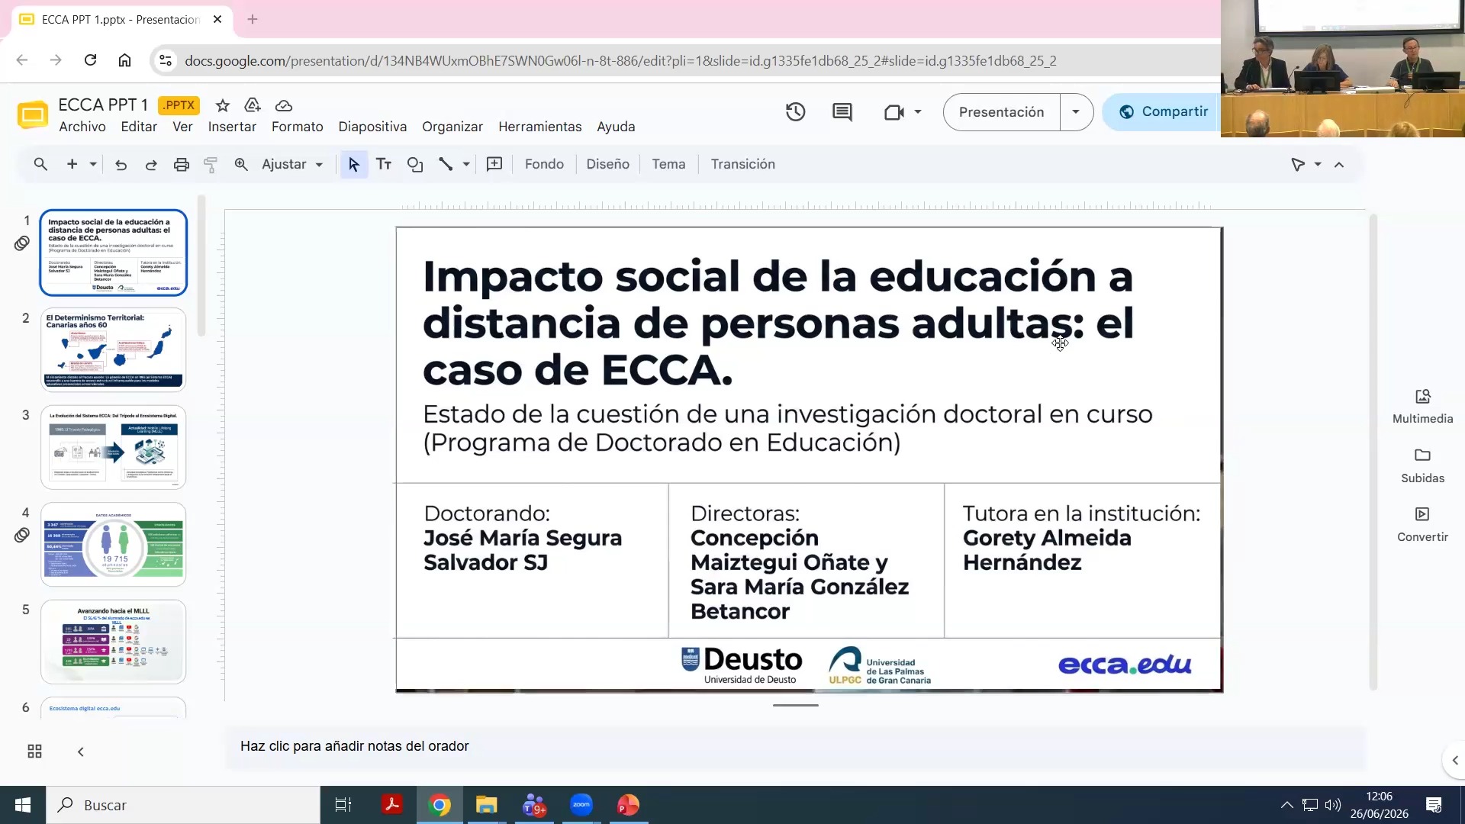Screen dimensions: 1465x824
Task: Add a new slide with plus icon
Action: tap(72, 164)
